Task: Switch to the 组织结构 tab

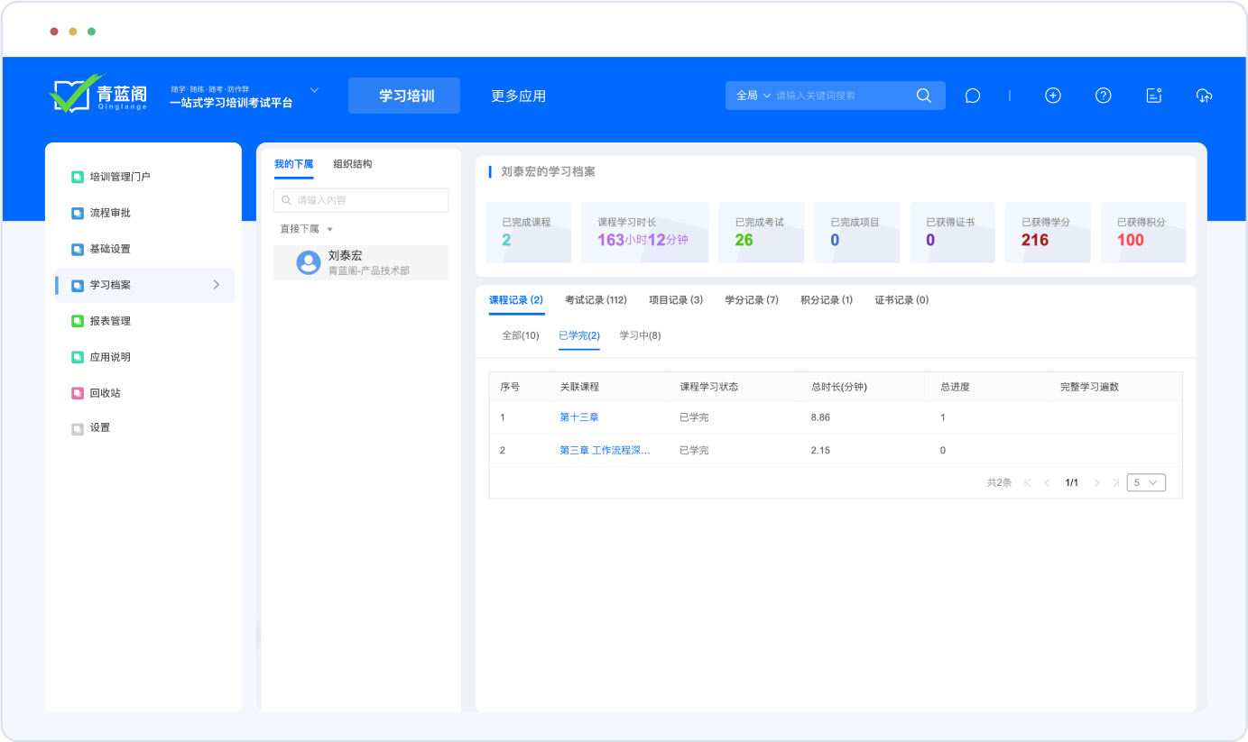Action: [x=352, y=164]
